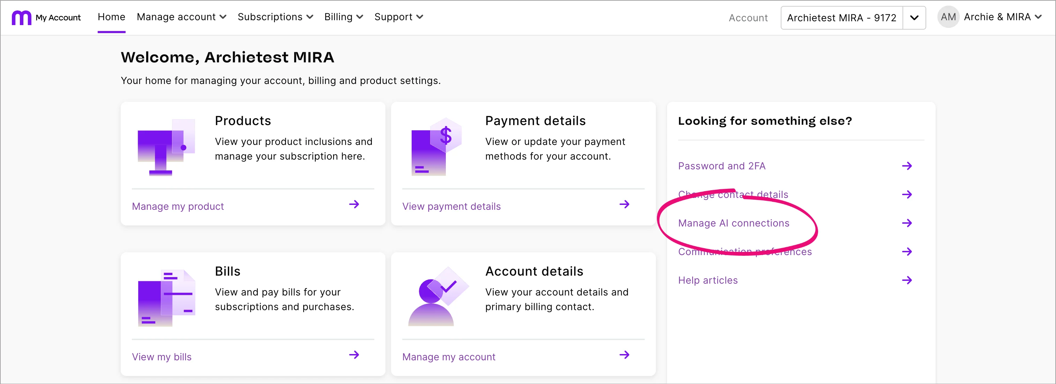Click the Bills documents illustration
This screenshot has height=384, width=1056.
pyautogui.click(x=166, y=298)
